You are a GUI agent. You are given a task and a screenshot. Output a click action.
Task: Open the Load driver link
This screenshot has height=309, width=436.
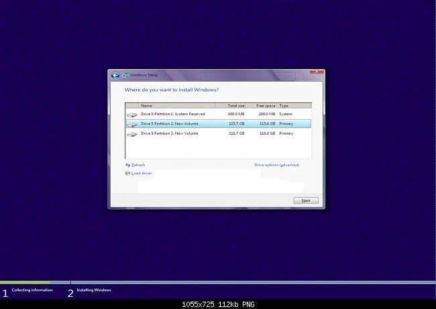pyautogui.click(x=141, y=173)
